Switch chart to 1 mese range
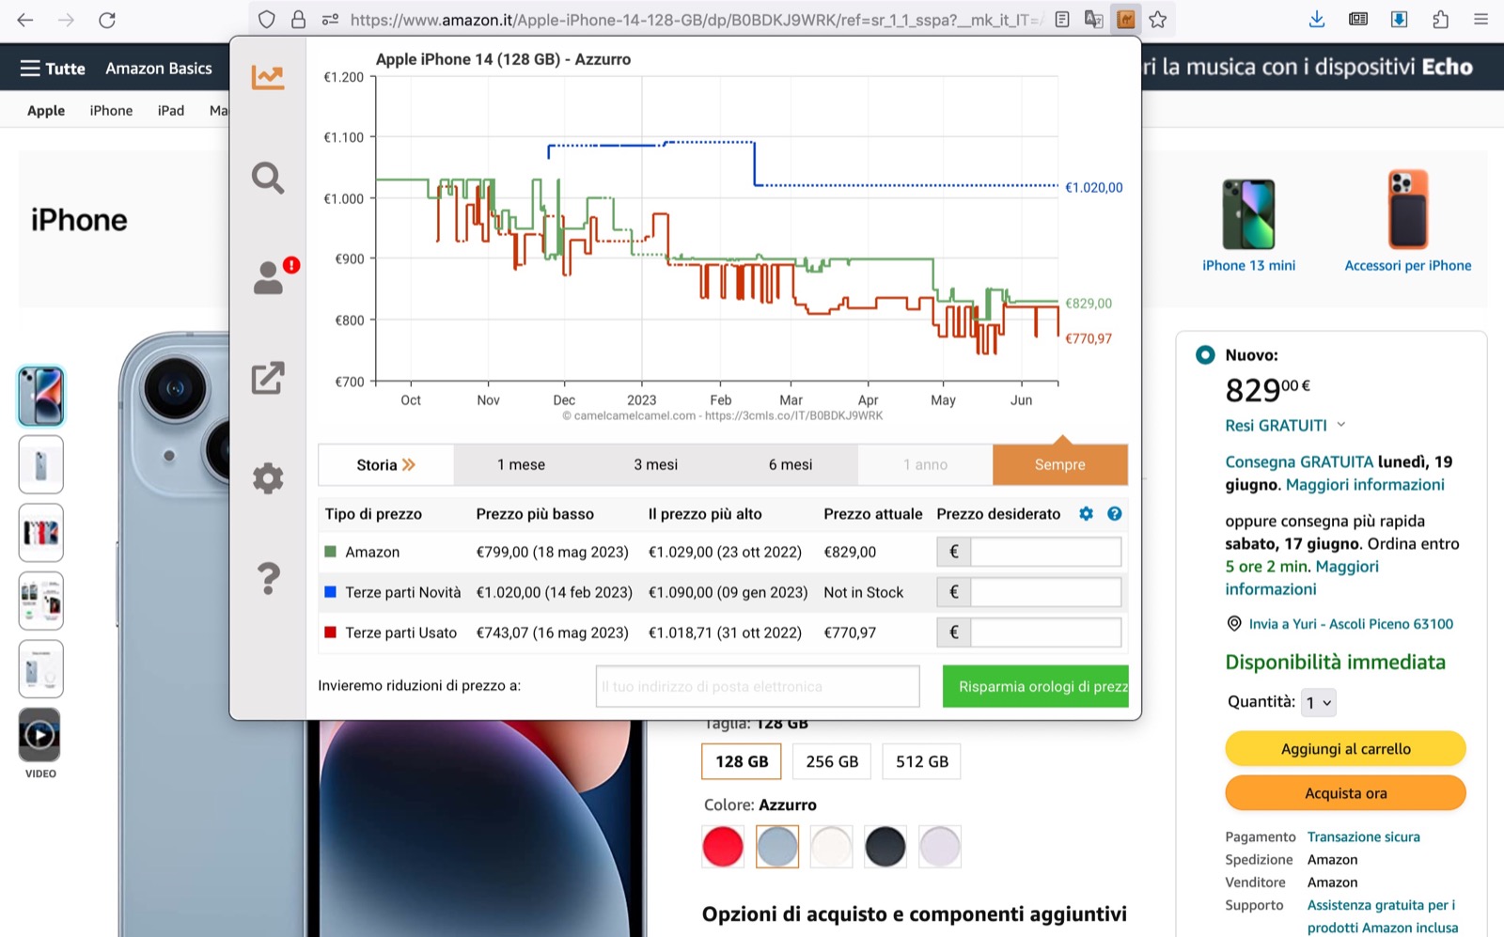The width and height of the screenshot is (1504, 937). pyautogui.click(x=521, y=464)
